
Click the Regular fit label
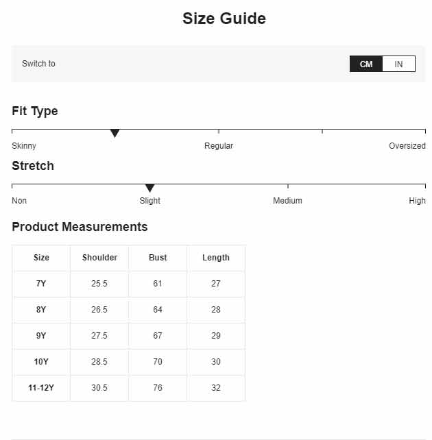(x=219, y=146)
